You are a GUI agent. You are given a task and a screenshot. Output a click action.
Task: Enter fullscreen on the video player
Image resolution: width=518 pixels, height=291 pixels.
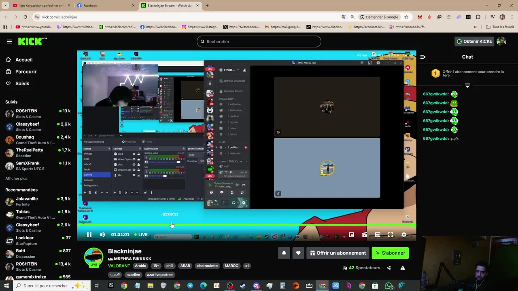point(391,234)
